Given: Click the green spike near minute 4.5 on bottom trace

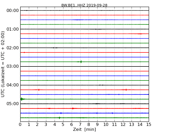Looking at the screenshot, I should [x=59, y=118].
